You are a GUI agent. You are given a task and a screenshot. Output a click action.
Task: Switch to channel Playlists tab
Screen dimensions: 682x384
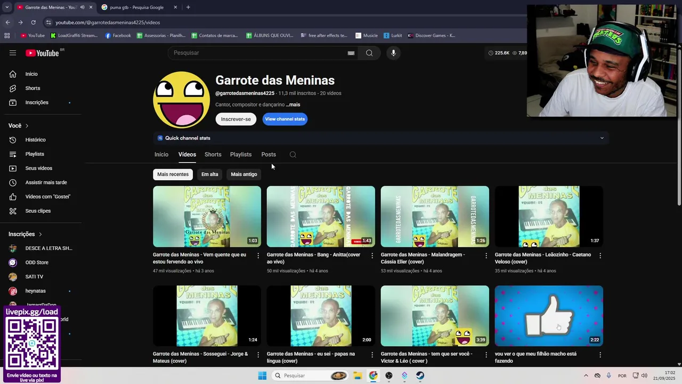pyautogui.click(x=241, y=155)
